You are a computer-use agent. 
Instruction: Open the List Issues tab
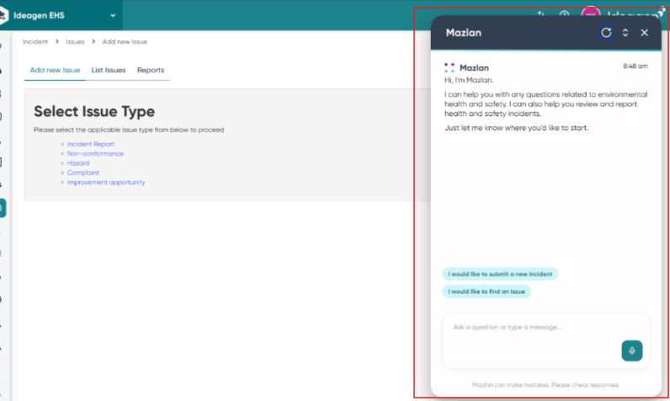[109, 70]
